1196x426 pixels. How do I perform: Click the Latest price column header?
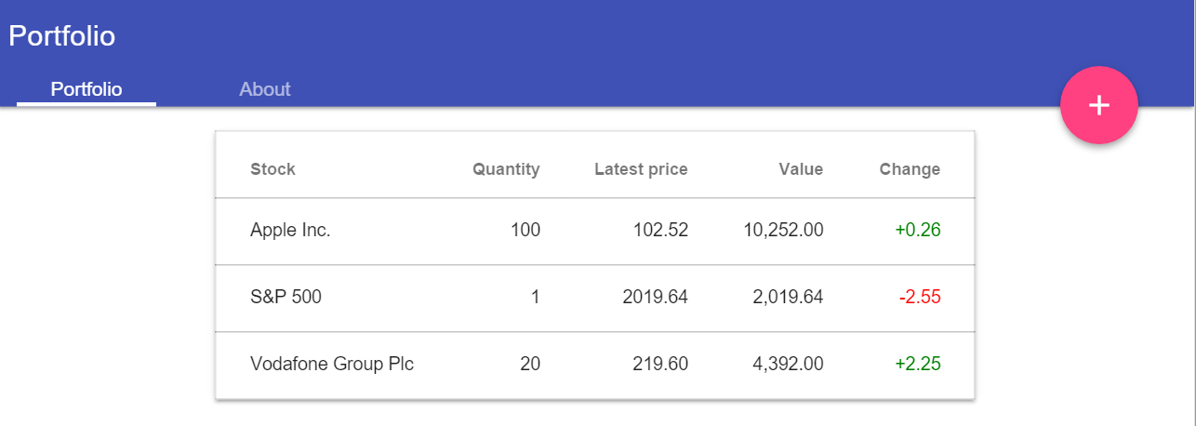click(x=641, y=169)
